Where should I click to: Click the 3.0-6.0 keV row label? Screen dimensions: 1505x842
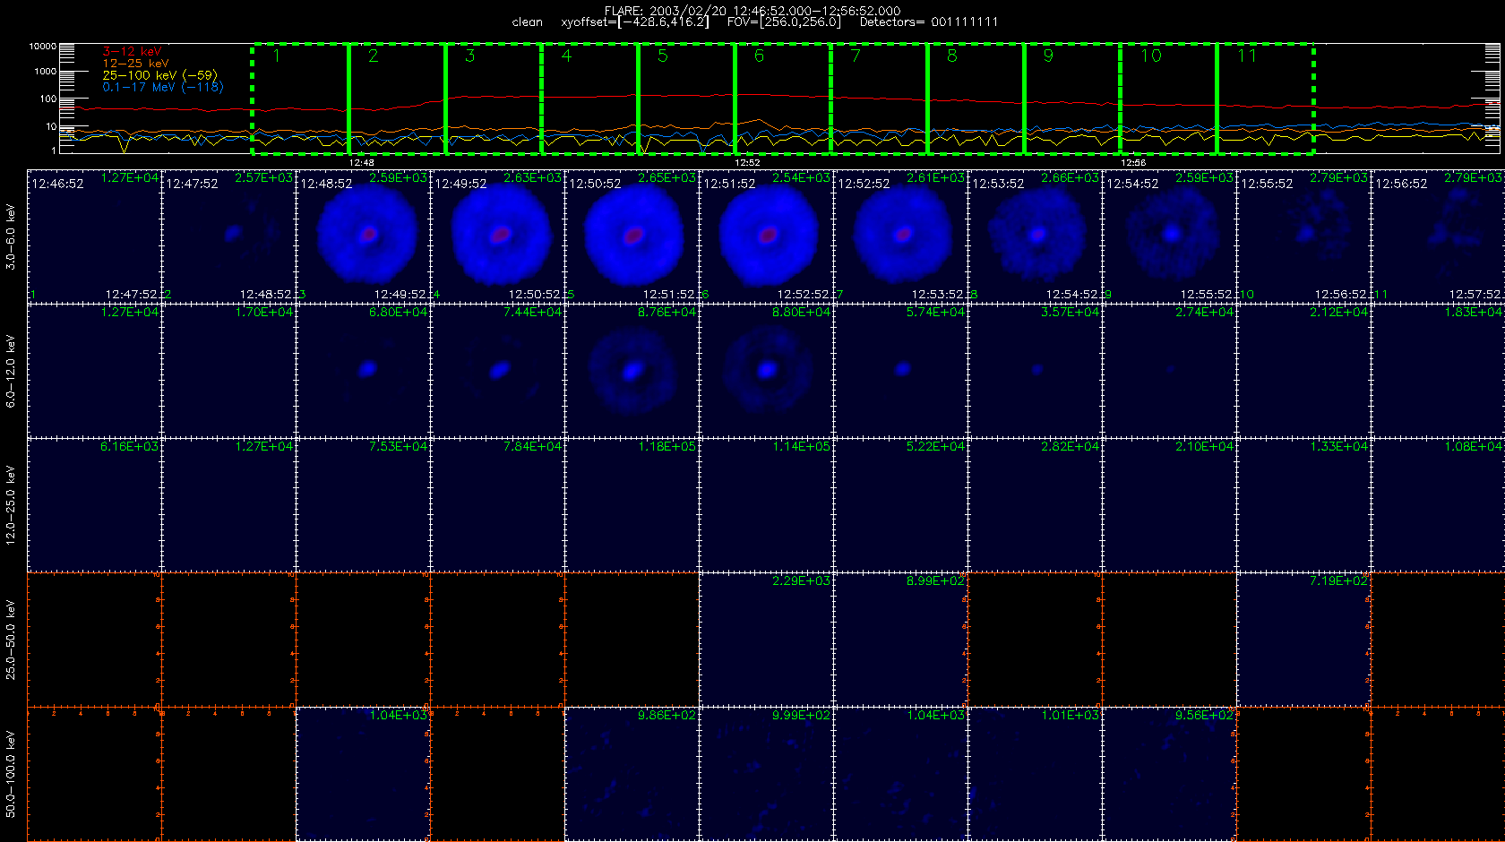(11, 236)
